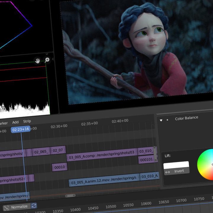This screenshot has height=213, width=213.
Task: Click the zoom magnifier icon in scope view
Action: [47, 60]
